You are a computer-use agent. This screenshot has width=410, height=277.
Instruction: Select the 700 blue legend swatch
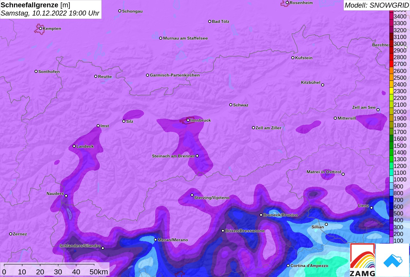(x=391, y=200)
